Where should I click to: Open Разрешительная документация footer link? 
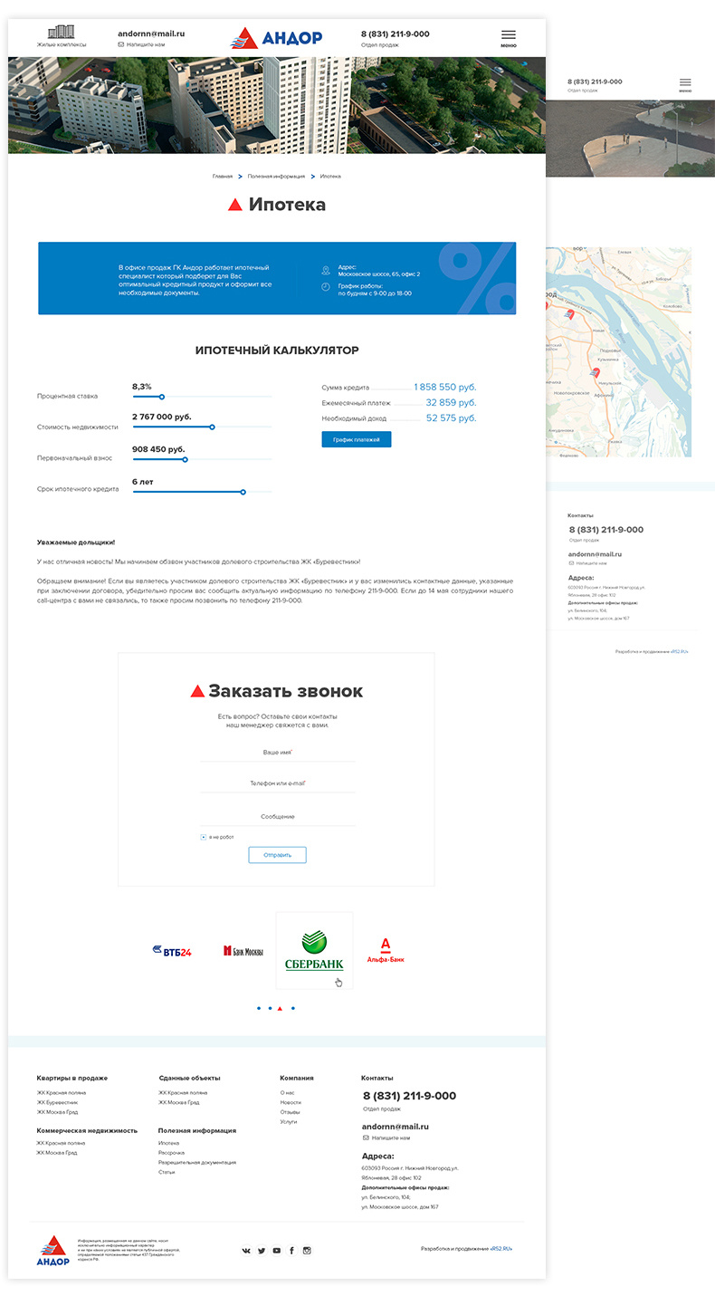pos(197,1162)
